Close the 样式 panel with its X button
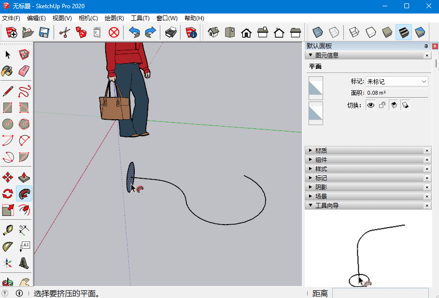Viewport: 439px width, 298px height. coord(427,169)
